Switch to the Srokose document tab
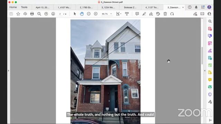 [x=130, y=7]
